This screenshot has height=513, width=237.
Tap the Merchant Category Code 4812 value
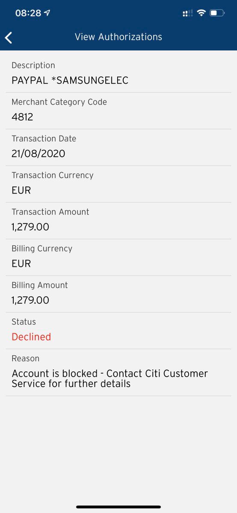[22, 117]
